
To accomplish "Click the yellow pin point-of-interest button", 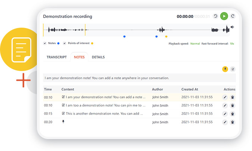I will (225, 69).
